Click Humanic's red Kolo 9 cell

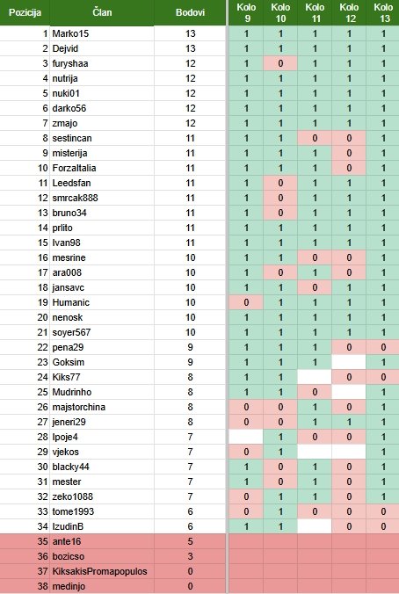(x=246, y=302)
